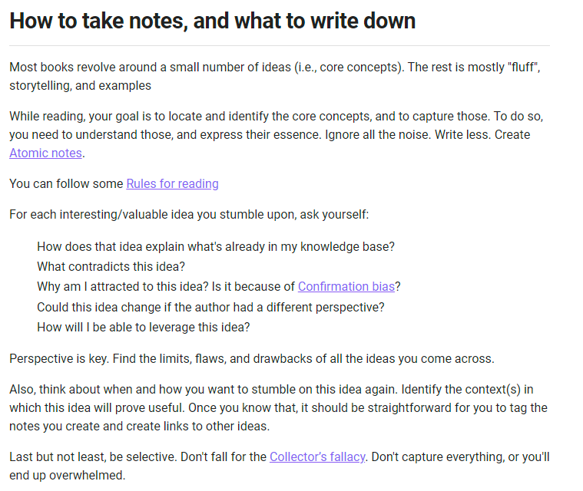Click the text 'You can follow some'
Image resolution: width=583 pixels, height=491 pixels.
pos(66,183)
